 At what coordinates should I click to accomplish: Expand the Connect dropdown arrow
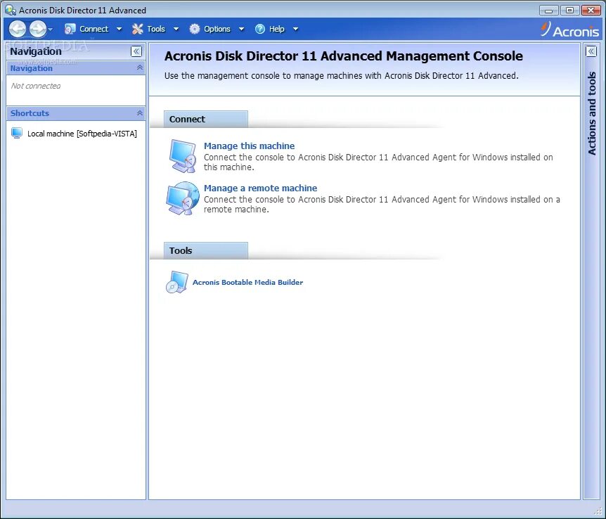point(119,29)
